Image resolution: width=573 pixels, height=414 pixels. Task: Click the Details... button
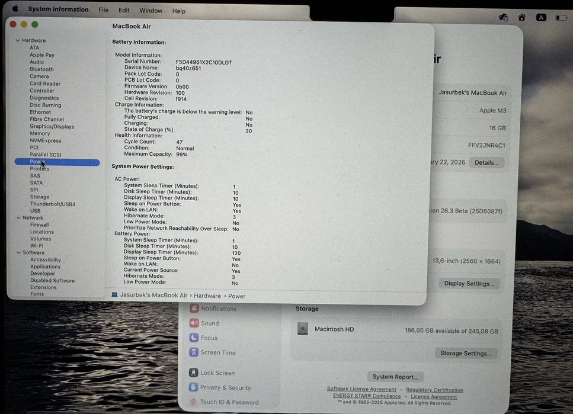click(x=486, y=163)
